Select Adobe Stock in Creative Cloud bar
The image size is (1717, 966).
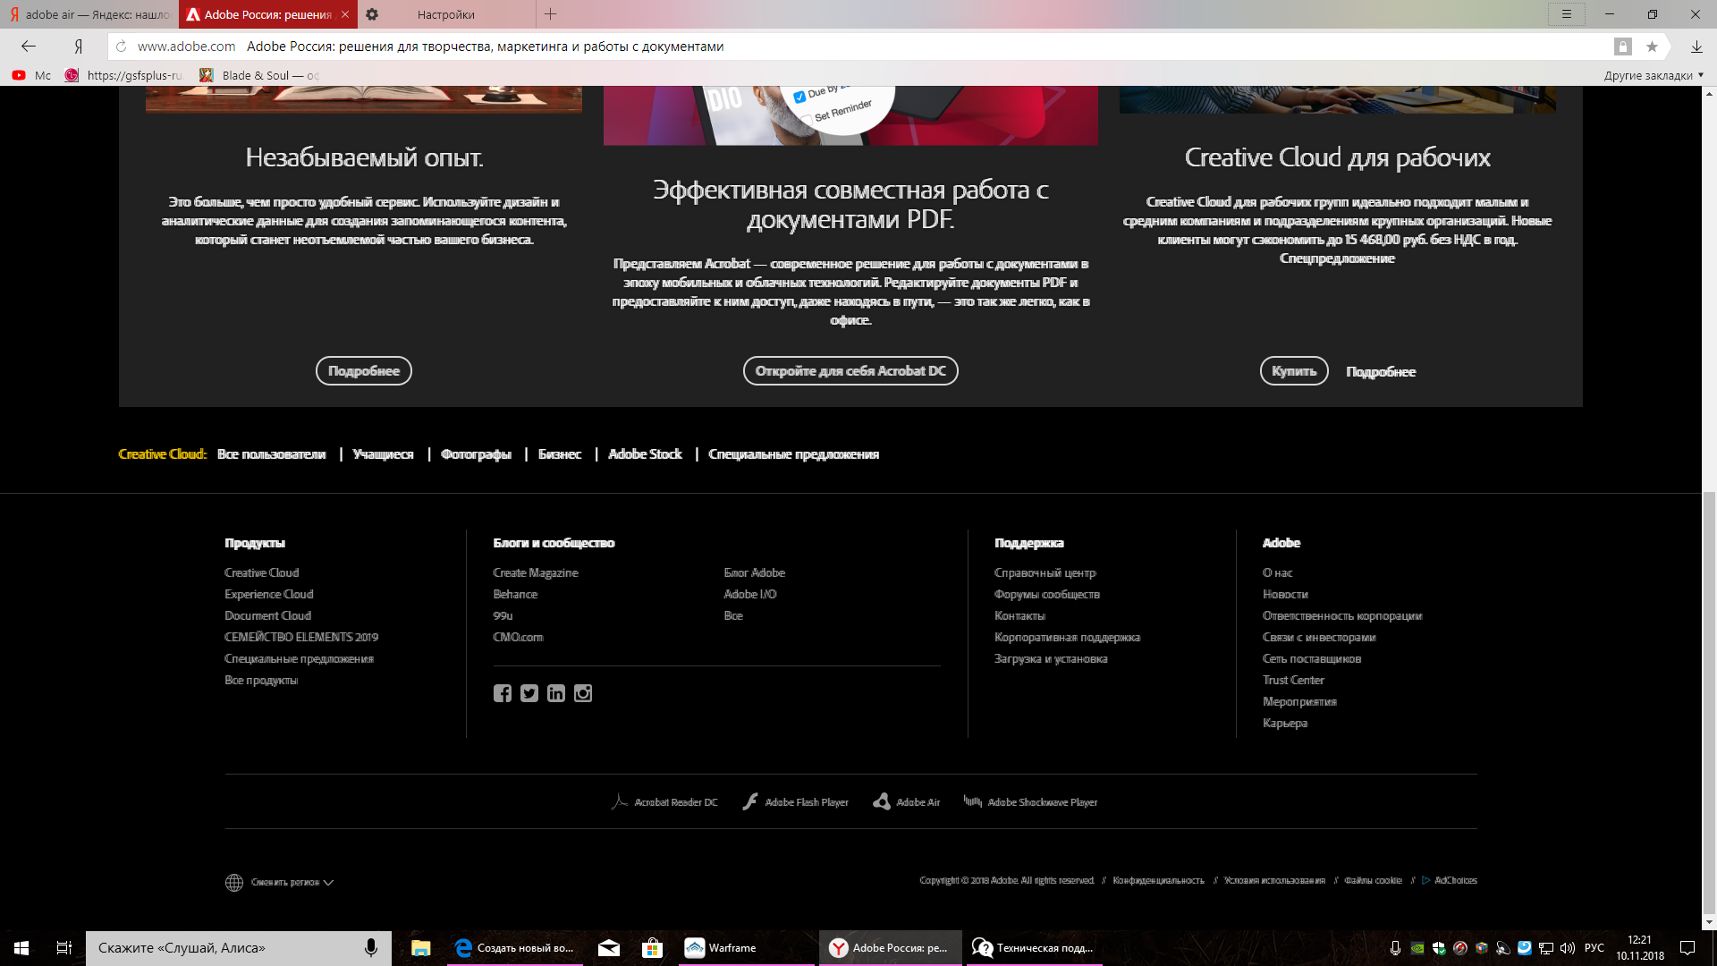tap(645, 454)
